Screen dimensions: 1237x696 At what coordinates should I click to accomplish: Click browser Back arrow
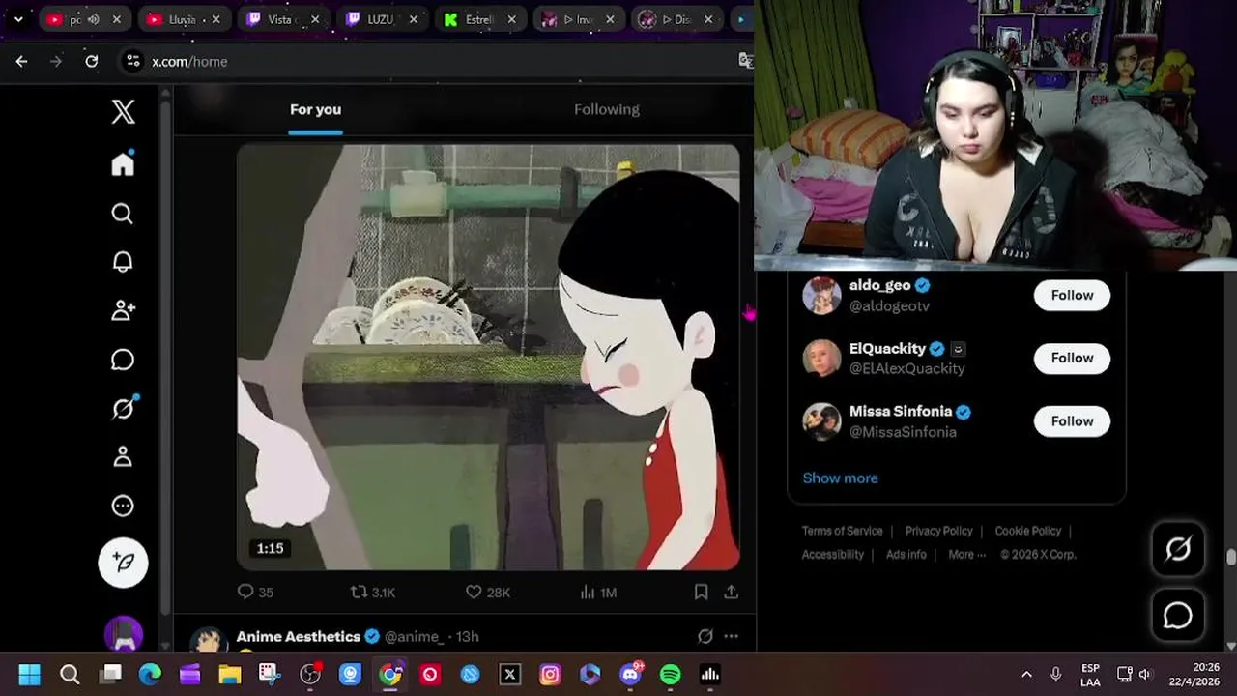21,61
